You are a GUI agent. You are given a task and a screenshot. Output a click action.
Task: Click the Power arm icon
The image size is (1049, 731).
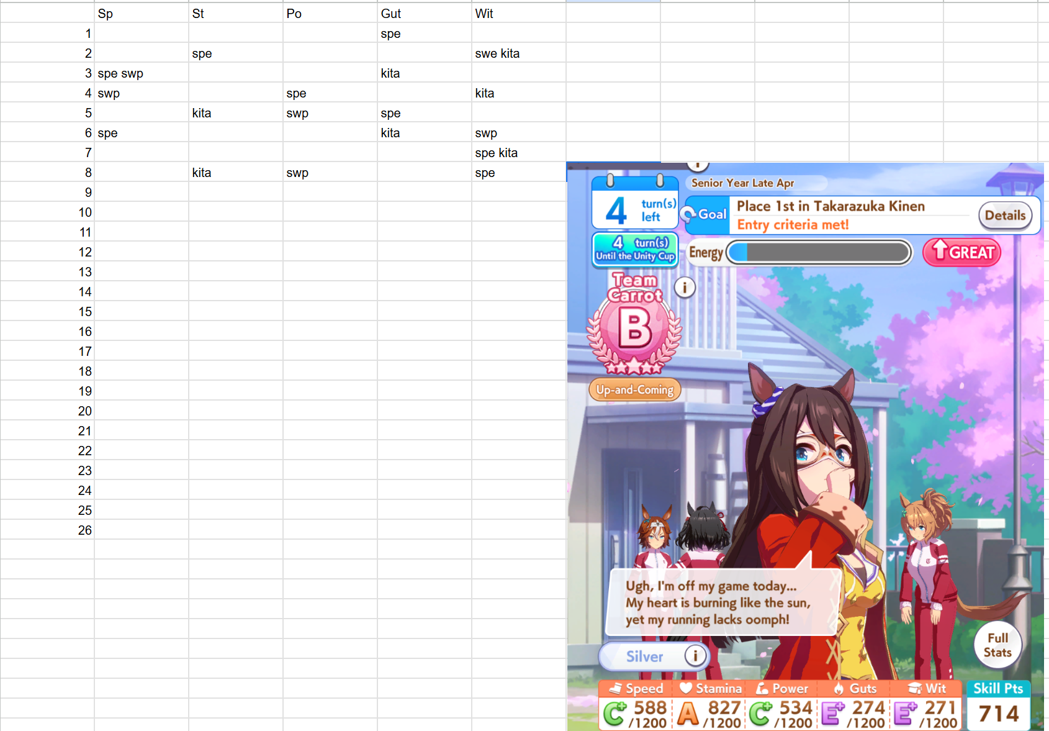point(762,688)
